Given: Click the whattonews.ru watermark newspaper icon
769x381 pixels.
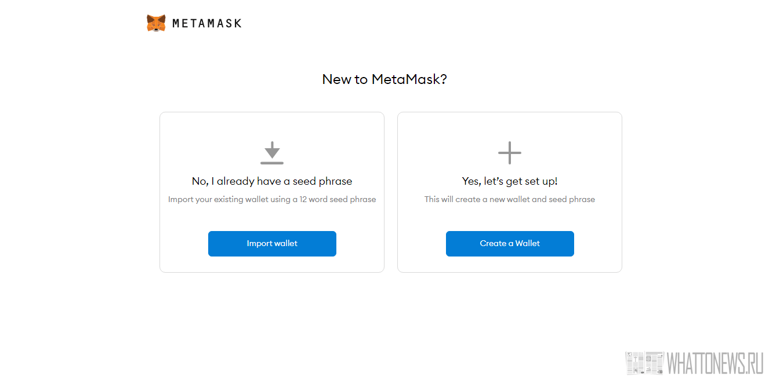Looking at the screenshot, I should point(644,363).
